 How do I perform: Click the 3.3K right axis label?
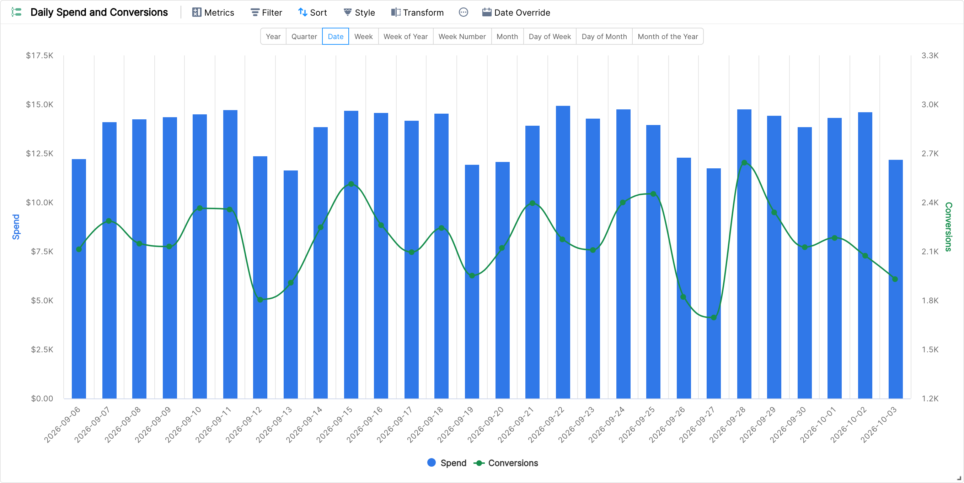coord(930,55)
